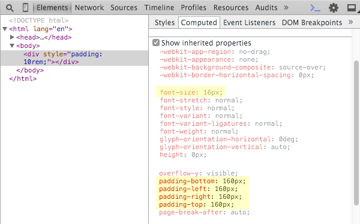
Task: Open the Network panel
Action: click(x=89, y=8)
